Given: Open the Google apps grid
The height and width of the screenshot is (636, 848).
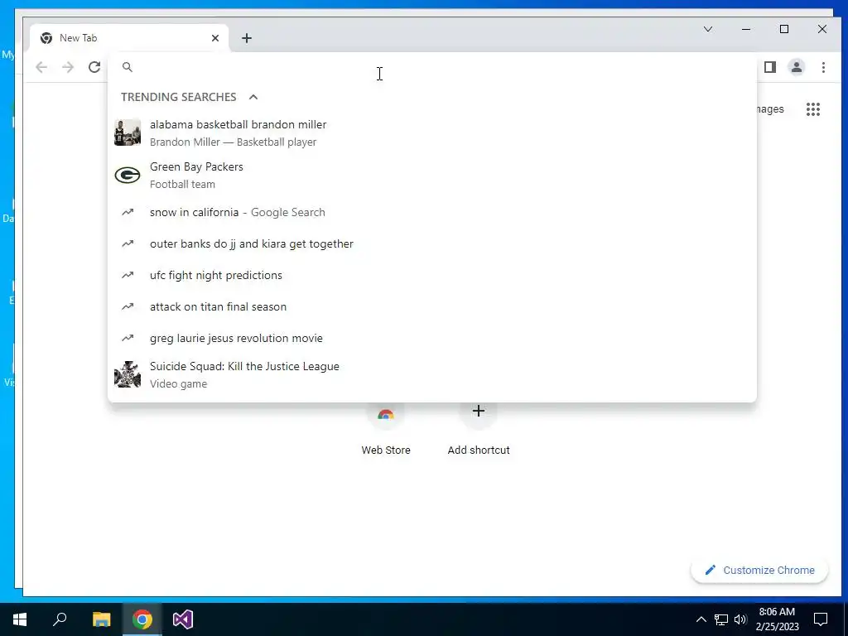Looking at the screenshot, I should [813, 109].
